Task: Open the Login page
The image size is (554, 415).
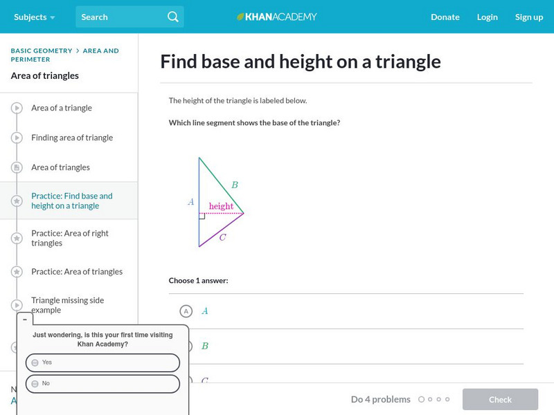Action: (x=487, y=17)
